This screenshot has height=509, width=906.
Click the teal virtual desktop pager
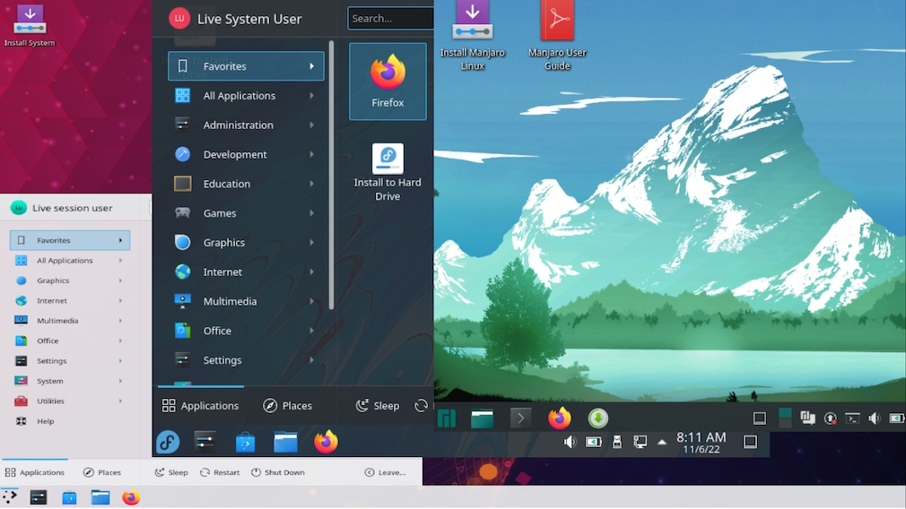785,418
